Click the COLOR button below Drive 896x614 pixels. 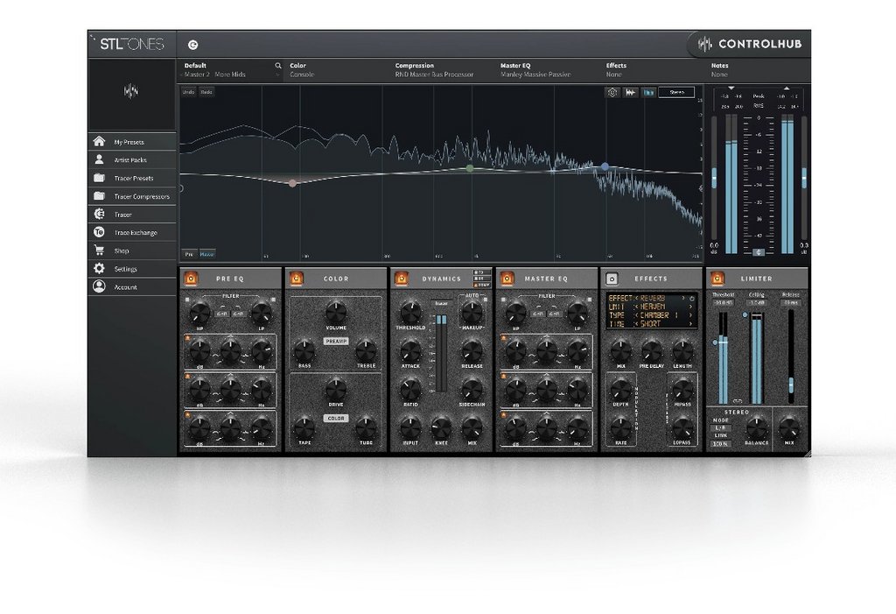pyautogui.click(x=336, y=419)
